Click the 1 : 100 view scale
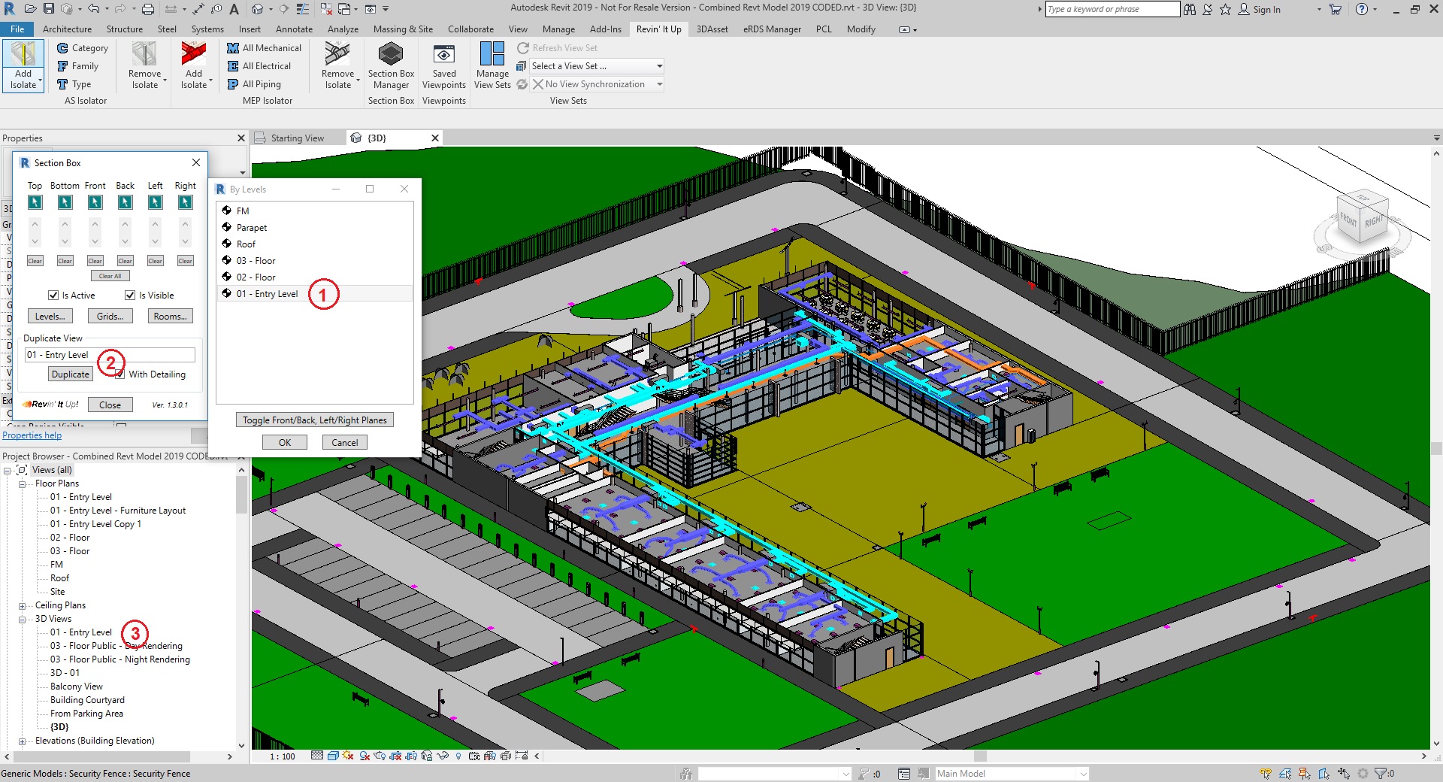Image resolution: width=1443 pixels, height=782 pixels. pos(283,756)
